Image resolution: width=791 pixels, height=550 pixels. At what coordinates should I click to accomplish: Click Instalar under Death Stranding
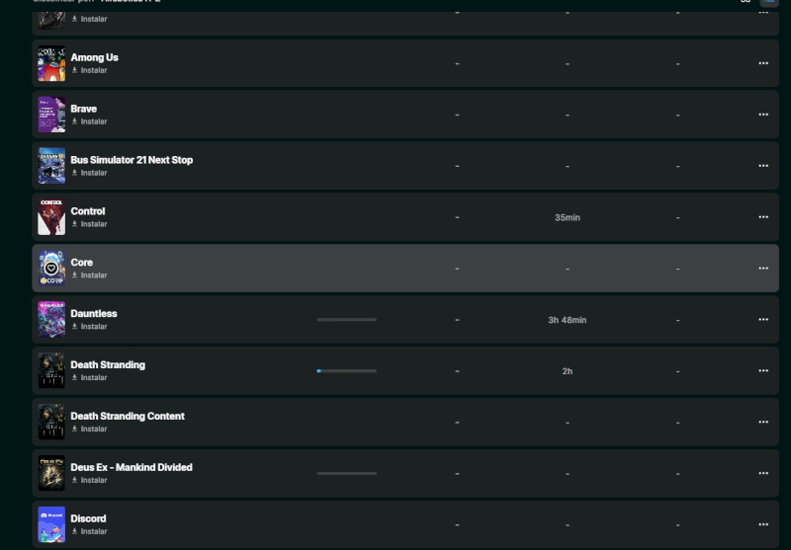(x=90, y=377)
